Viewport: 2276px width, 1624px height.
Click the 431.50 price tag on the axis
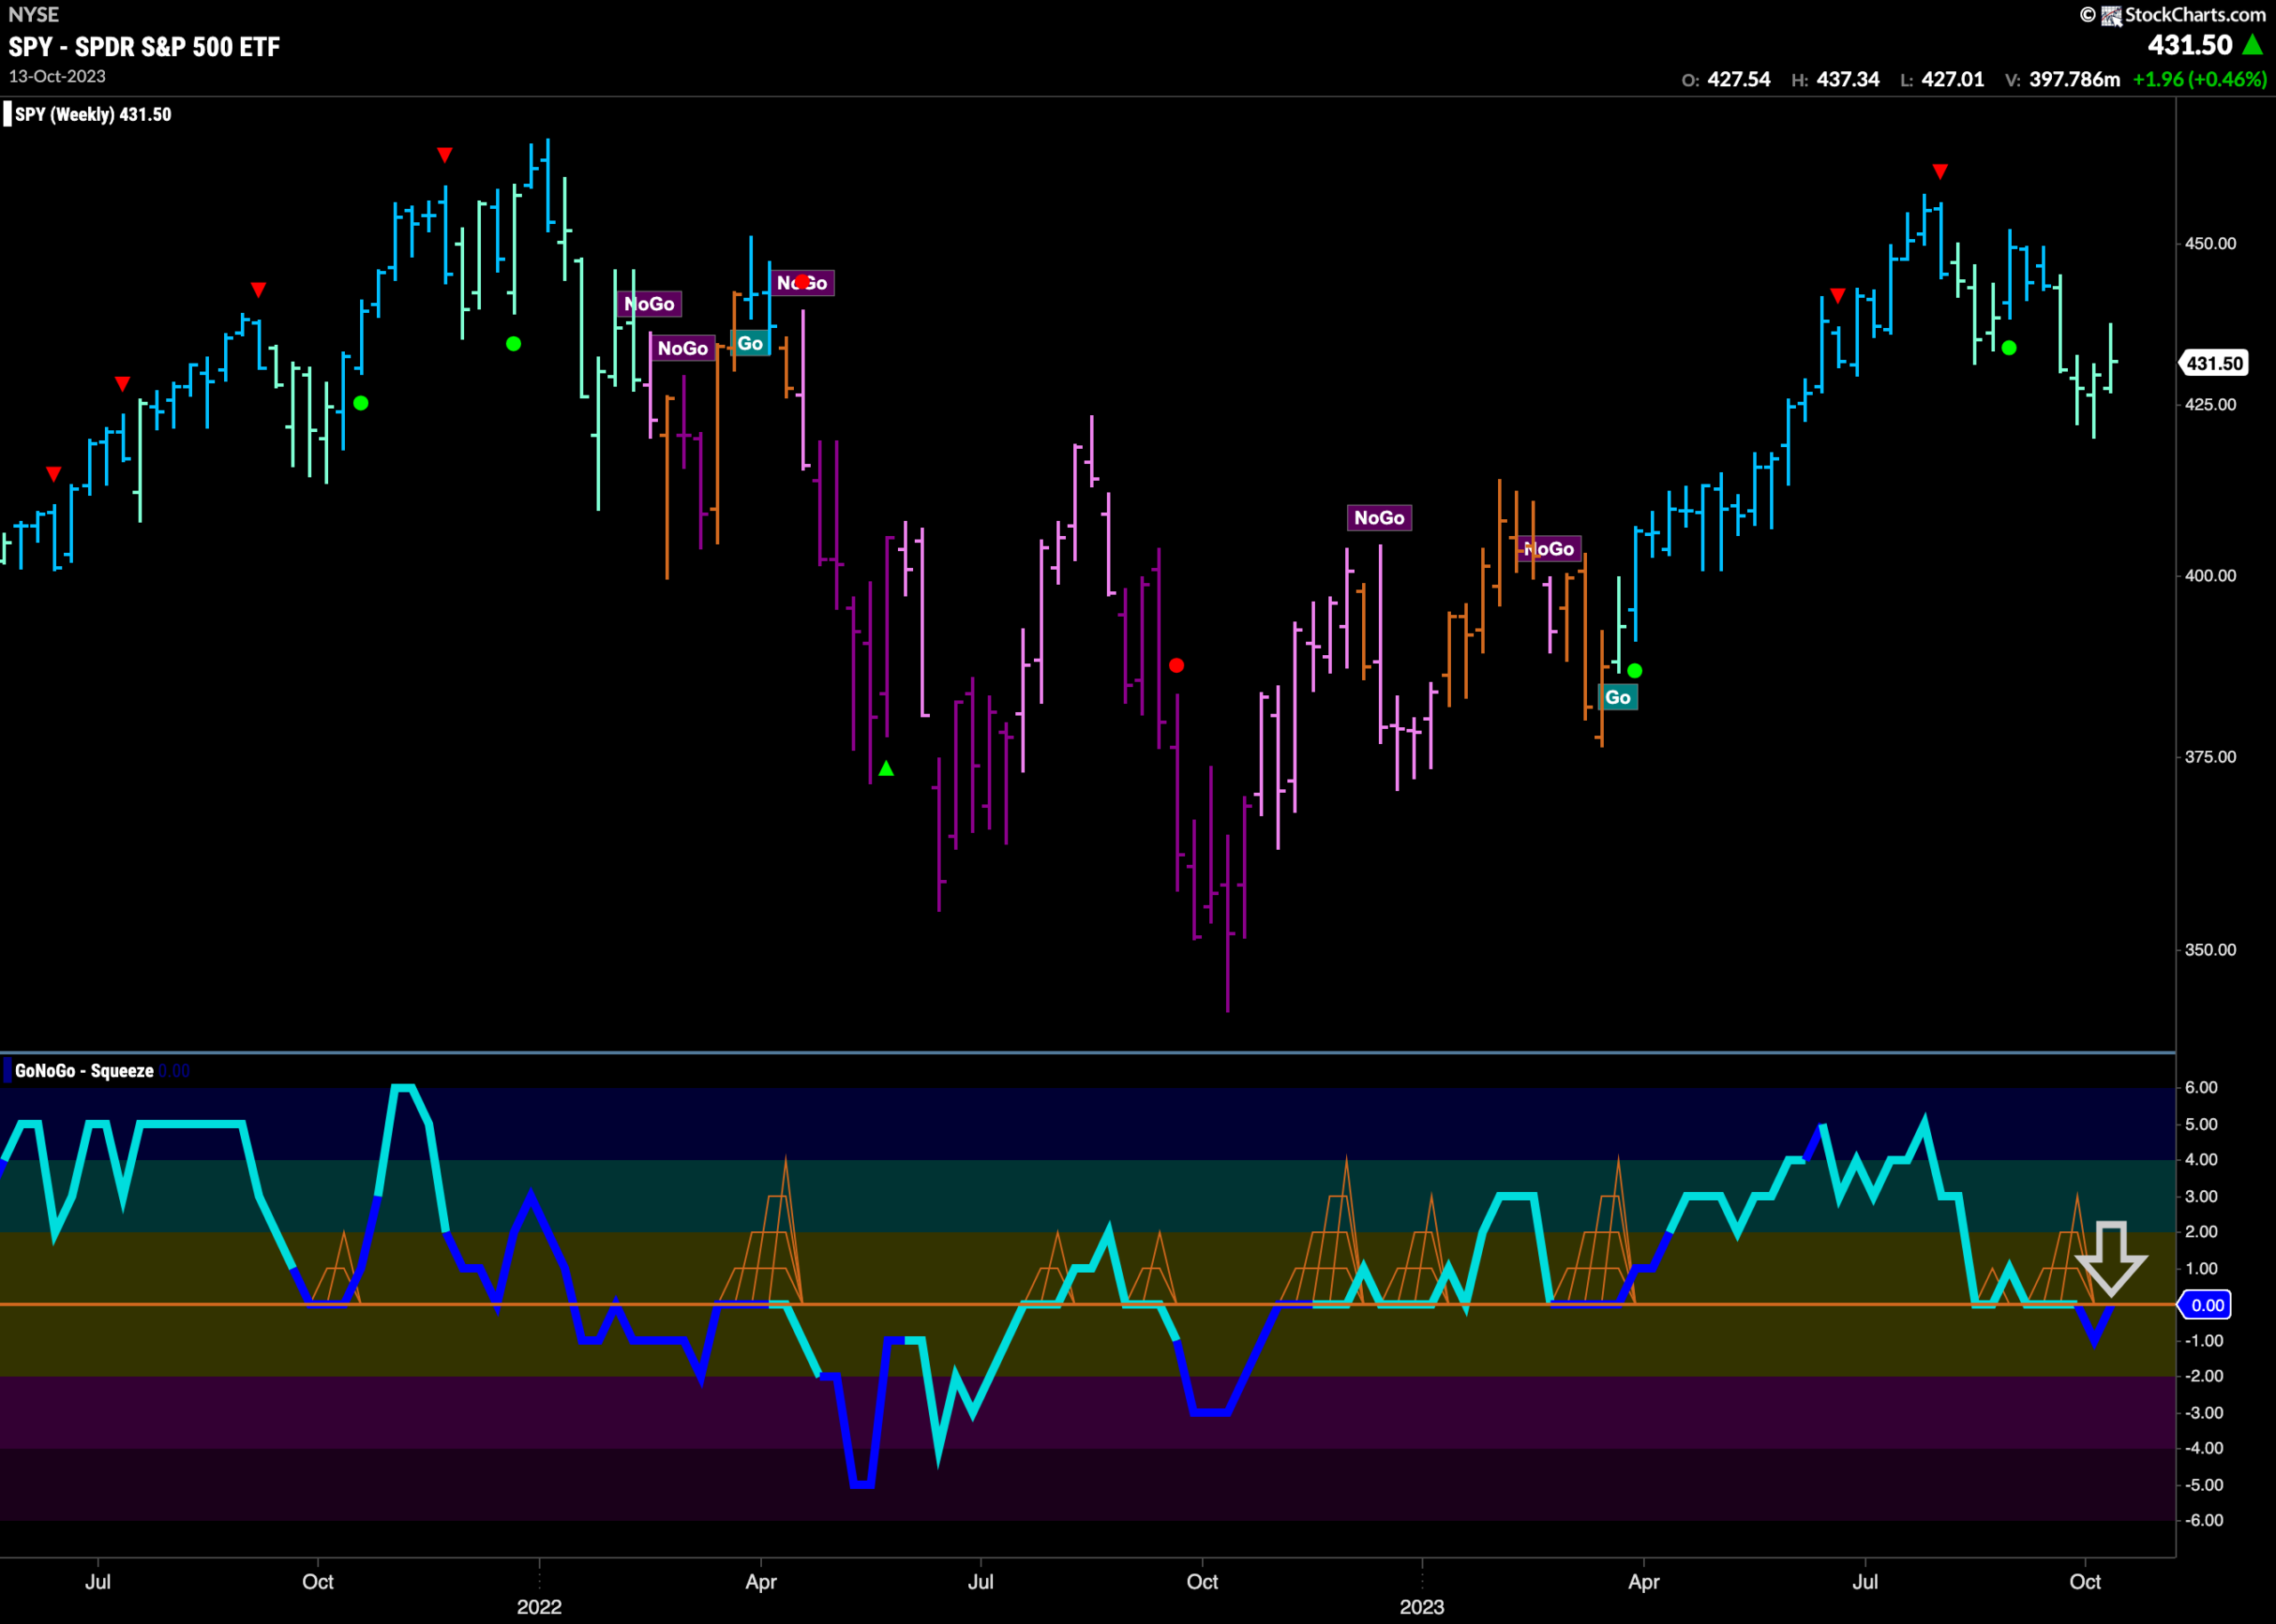click(2213, 363)
